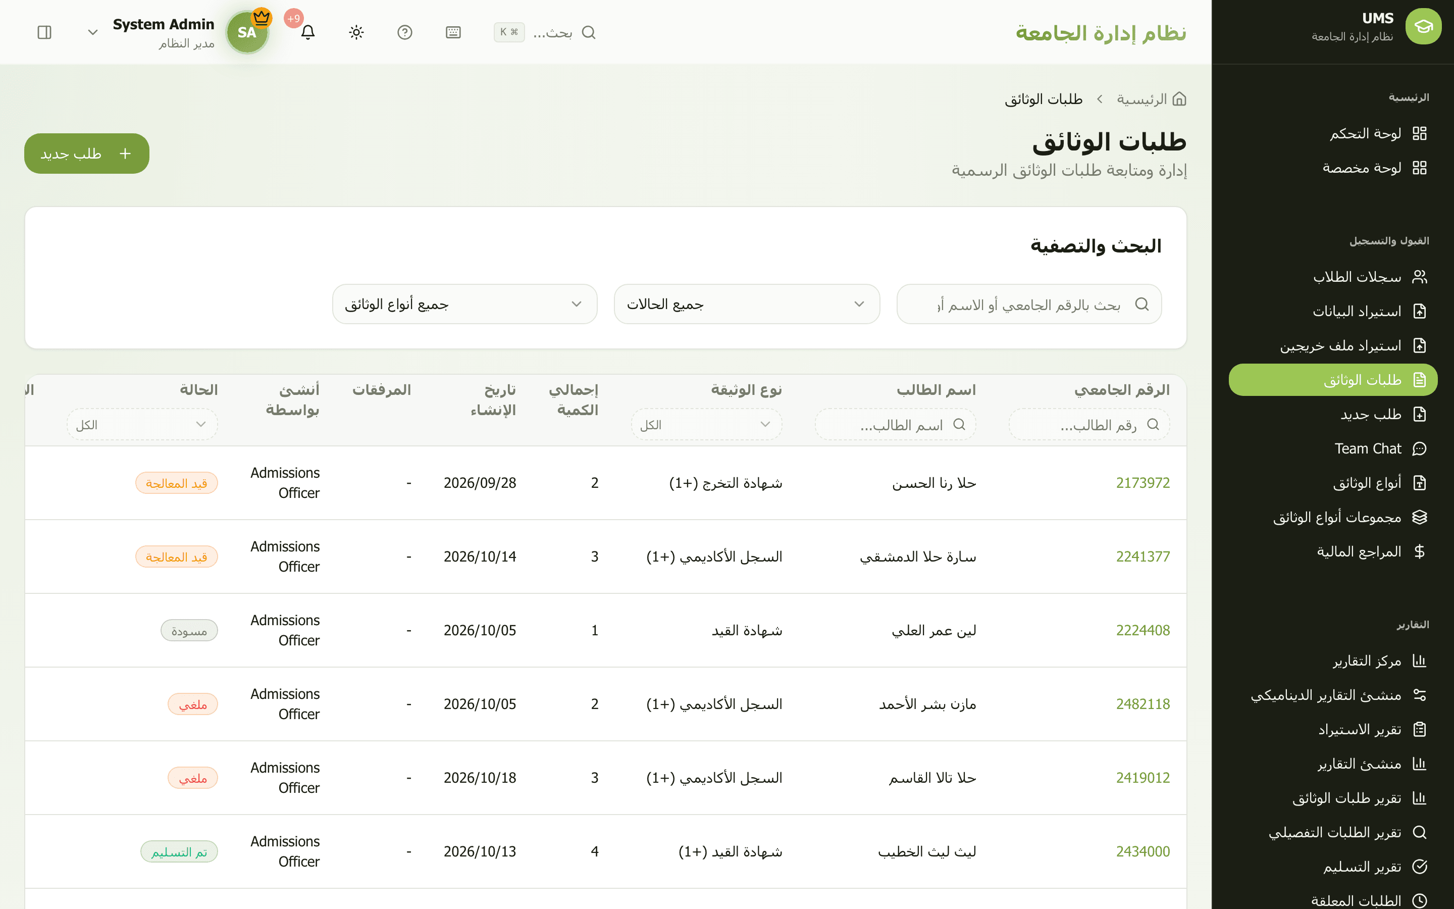Click ملغي status badge for مازن بشر الأحمد
The height and width of the screenshot is (909, 1454).
click(x=193, y=704)
